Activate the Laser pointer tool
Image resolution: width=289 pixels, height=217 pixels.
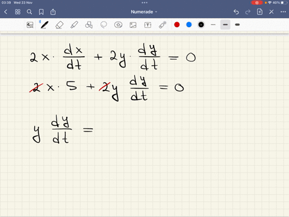coord(163,25)
